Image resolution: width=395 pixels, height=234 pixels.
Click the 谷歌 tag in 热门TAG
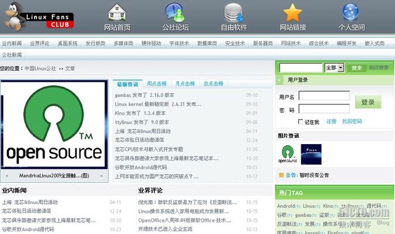pyautogui.click(x=282, y=215)
